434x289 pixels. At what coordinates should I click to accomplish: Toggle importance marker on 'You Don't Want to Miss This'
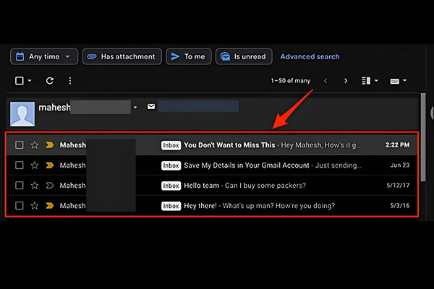(x=50, y=145)
